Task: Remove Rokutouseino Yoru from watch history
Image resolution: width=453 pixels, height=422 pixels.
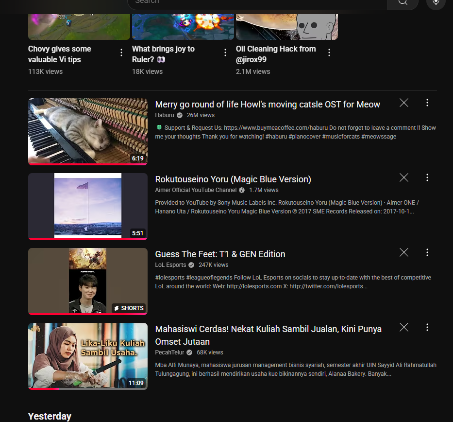Action: point(403,177)
